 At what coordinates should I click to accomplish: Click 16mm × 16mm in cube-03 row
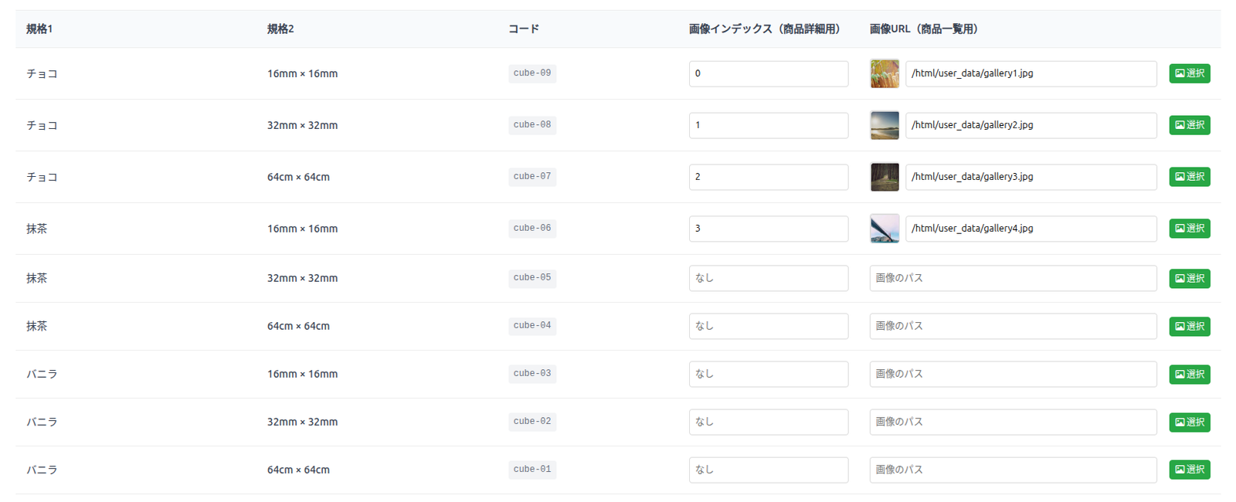point(302,375)
